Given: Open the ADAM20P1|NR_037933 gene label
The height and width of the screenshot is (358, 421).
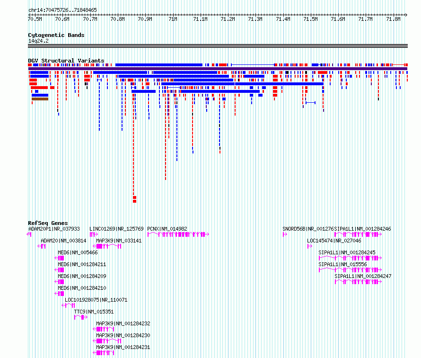Looking at the screenshot, I should (x=54, y=229).
